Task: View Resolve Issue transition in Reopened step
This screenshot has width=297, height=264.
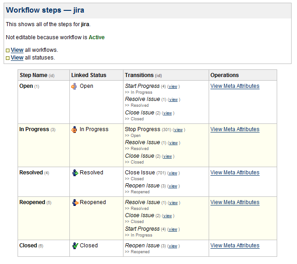Action: point(174,203)
